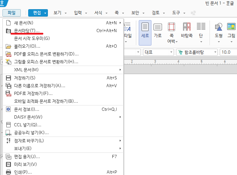
Task: Expand the 쪽 여백 dropdown arrow
Action: tap(177, 42)
